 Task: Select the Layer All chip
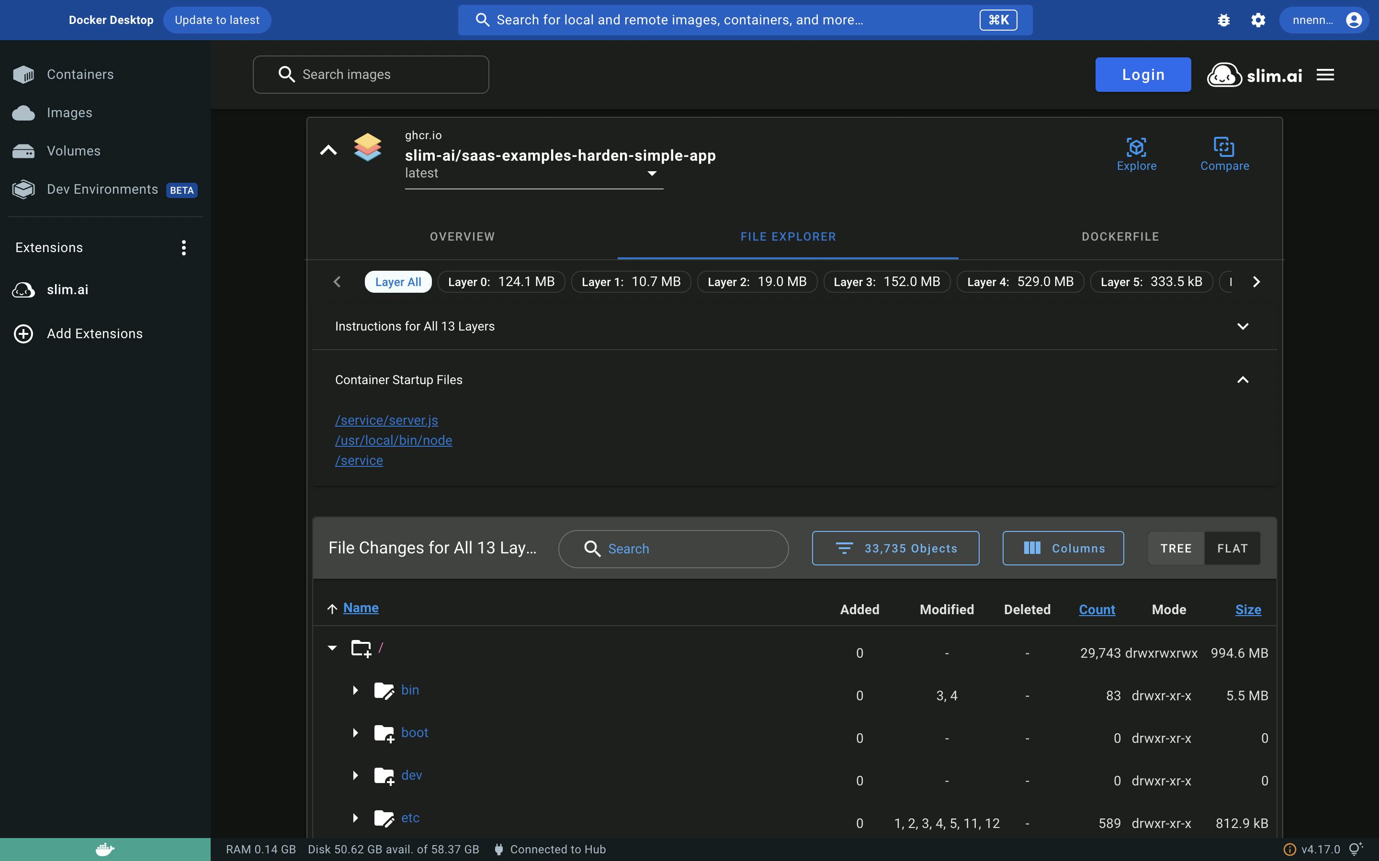click(x=398, y=282)
